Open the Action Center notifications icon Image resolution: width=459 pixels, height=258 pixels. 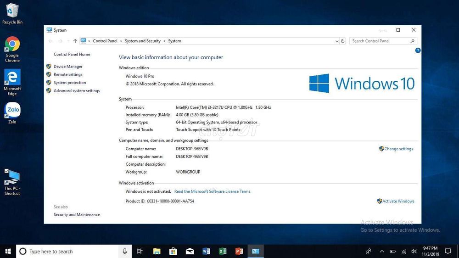448,251
